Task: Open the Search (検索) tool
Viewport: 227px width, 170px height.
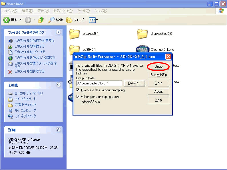Action: (x=55, y=20)
